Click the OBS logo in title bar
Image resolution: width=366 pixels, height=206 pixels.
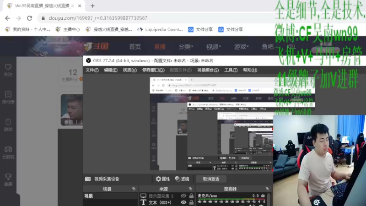point(88,60)
